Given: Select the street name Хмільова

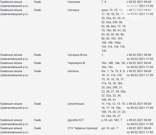Looking at the screenshot, I should pos(74,2).
